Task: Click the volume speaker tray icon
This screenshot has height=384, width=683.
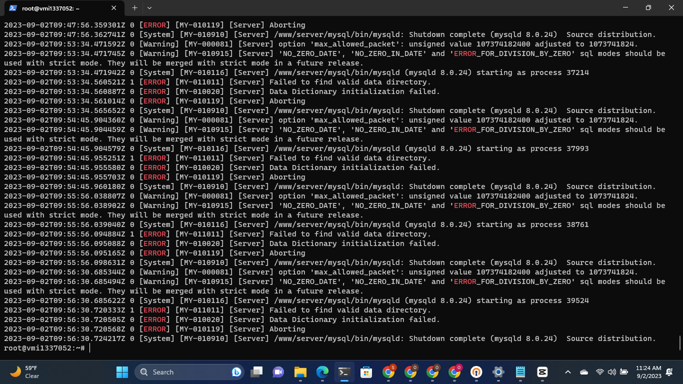Action: pos(611,372)
